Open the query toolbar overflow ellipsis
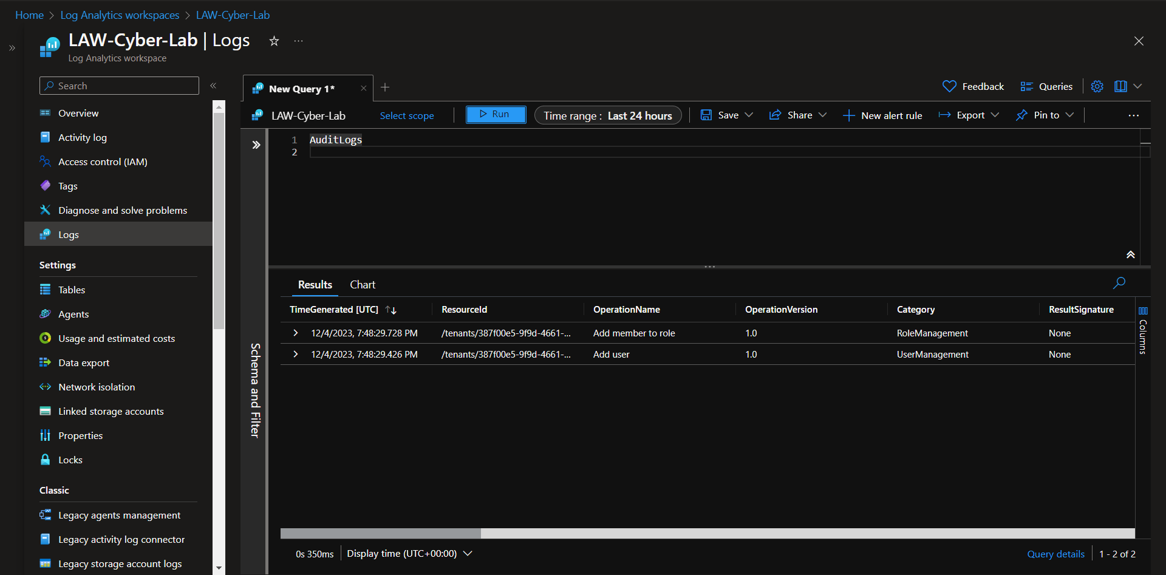1166x575 pixels. coord(1133,115)
